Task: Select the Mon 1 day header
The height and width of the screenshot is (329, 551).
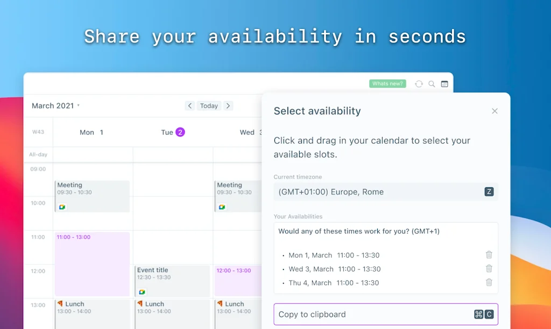Action: [91, 132]
